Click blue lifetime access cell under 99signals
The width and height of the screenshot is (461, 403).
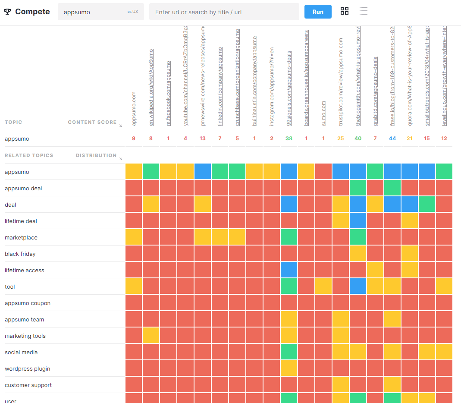click(289, 270)
